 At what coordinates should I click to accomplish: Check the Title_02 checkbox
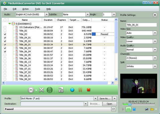coord(5,31)
